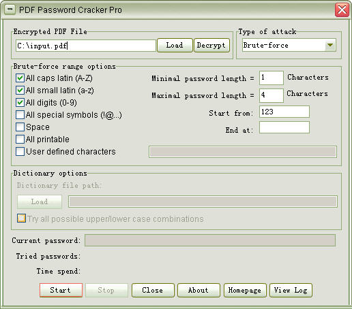Visit the Homepage button

pos(245,290)
